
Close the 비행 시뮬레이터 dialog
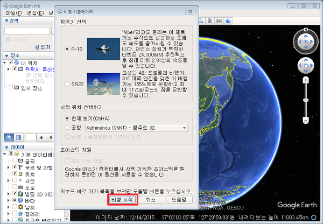pyautogui.click(x=191, y=12)
